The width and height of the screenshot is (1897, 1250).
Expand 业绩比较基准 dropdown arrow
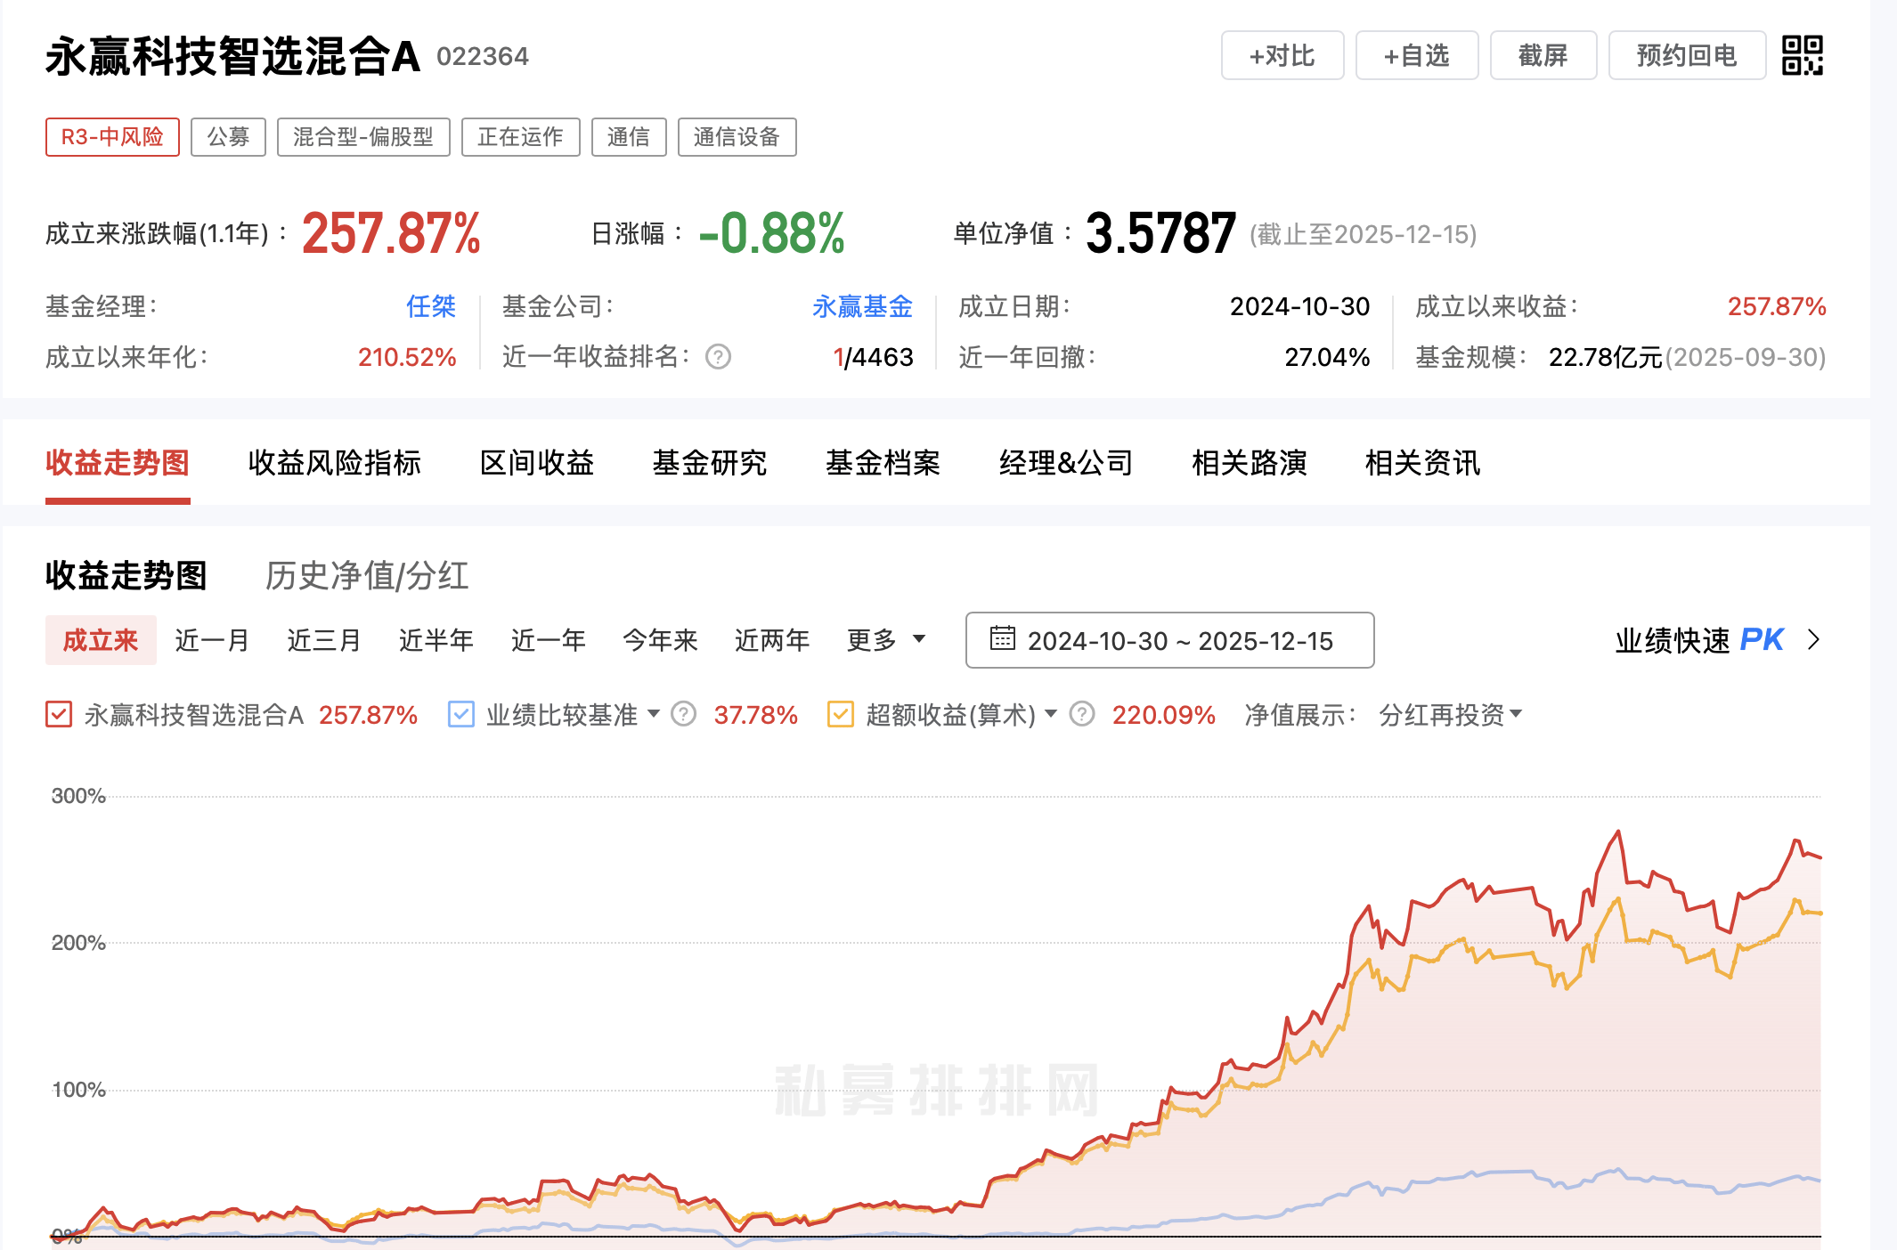(654, 713)
